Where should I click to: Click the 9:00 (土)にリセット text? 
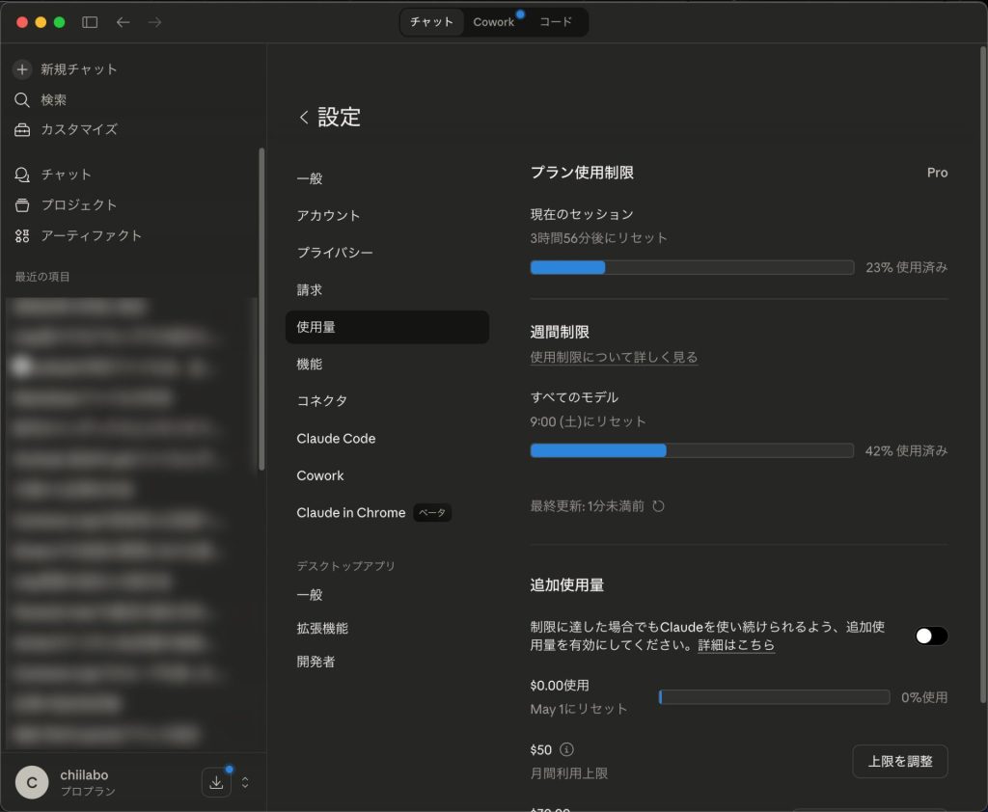(588, 421)
